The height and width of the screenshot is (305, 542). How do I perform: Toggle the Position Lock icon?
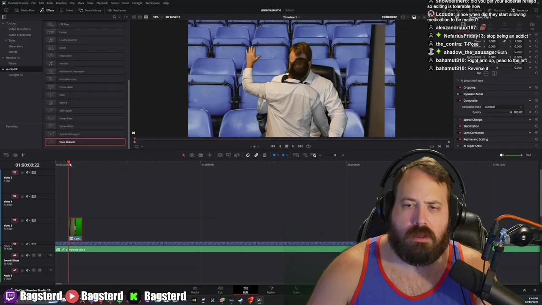265,155
